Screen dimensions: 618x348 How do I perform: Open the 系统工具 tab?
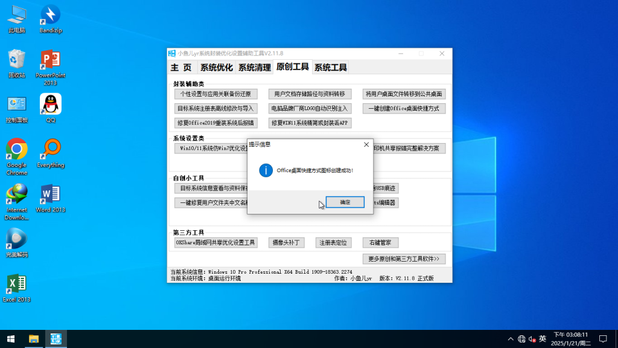click(x=330, y=68)
